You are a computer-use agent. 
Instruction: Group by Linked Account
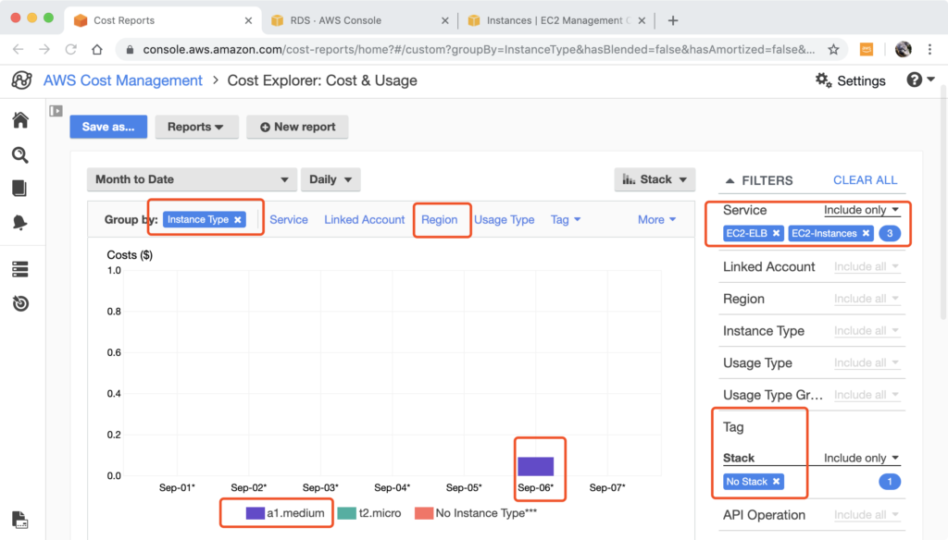coord(365,220)
